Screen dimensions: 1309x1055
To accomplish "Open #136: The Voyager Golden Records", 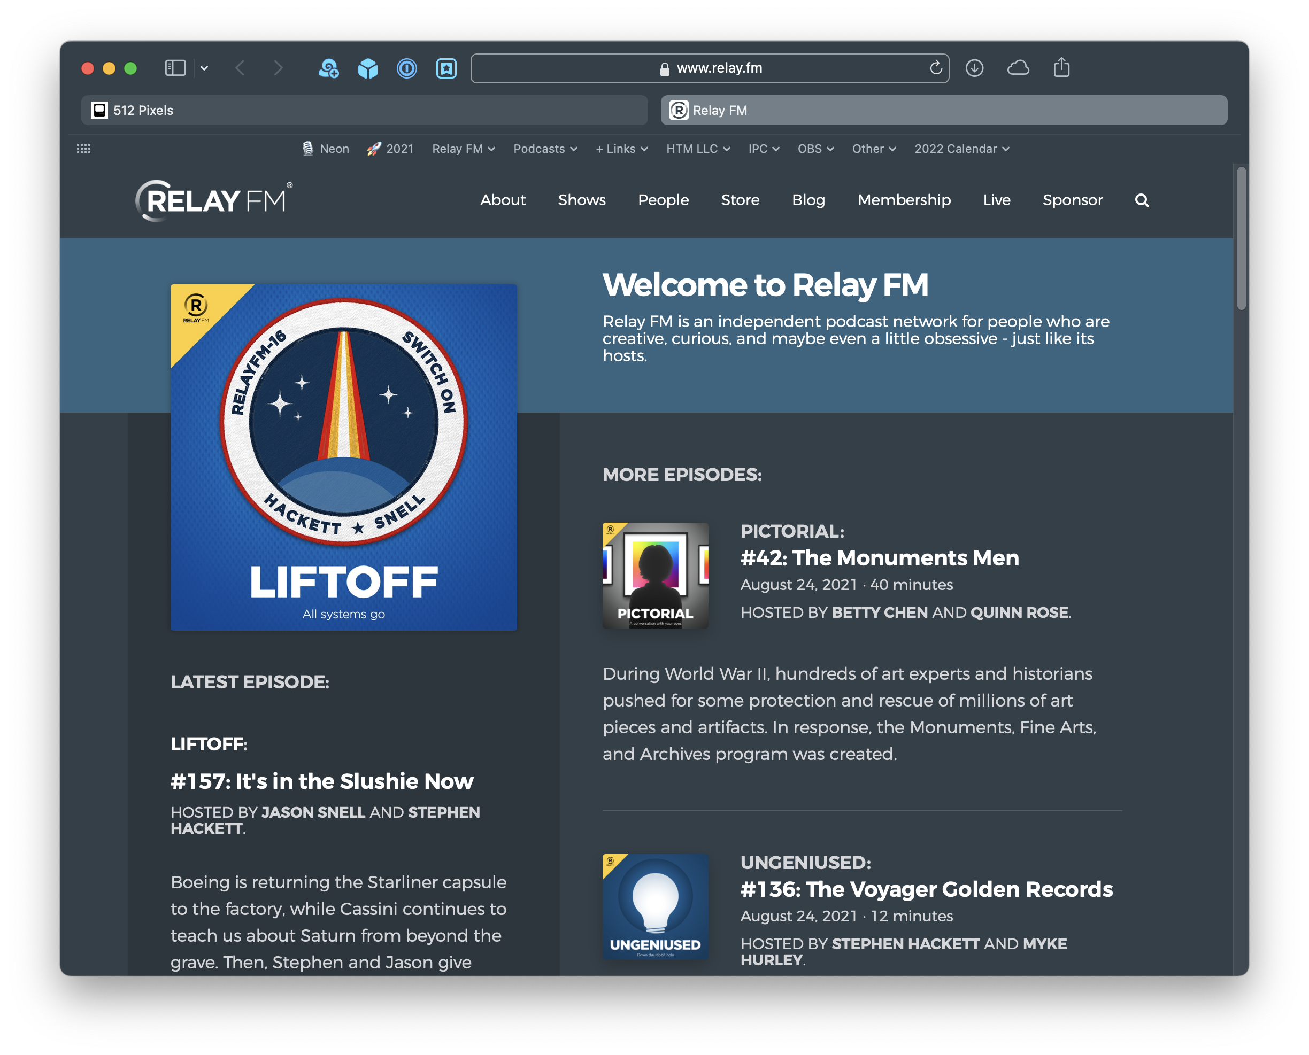I will click(927, 889).
